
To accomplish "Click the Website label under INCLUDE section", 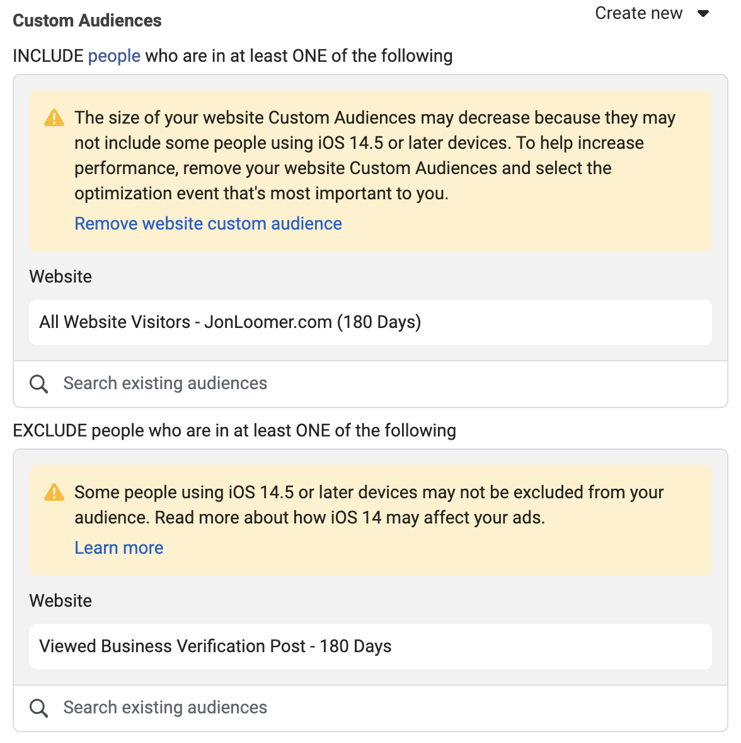I will 60,277.
